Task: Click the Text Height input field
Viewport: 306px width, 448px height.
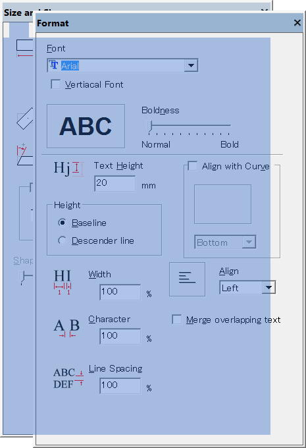Action: [115, 183]
